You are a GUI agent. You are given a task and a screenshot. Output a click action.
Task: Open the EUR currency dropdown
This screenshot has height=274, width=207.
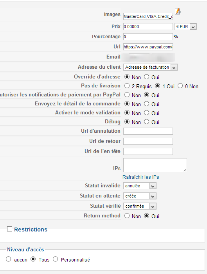pos(185,27)
